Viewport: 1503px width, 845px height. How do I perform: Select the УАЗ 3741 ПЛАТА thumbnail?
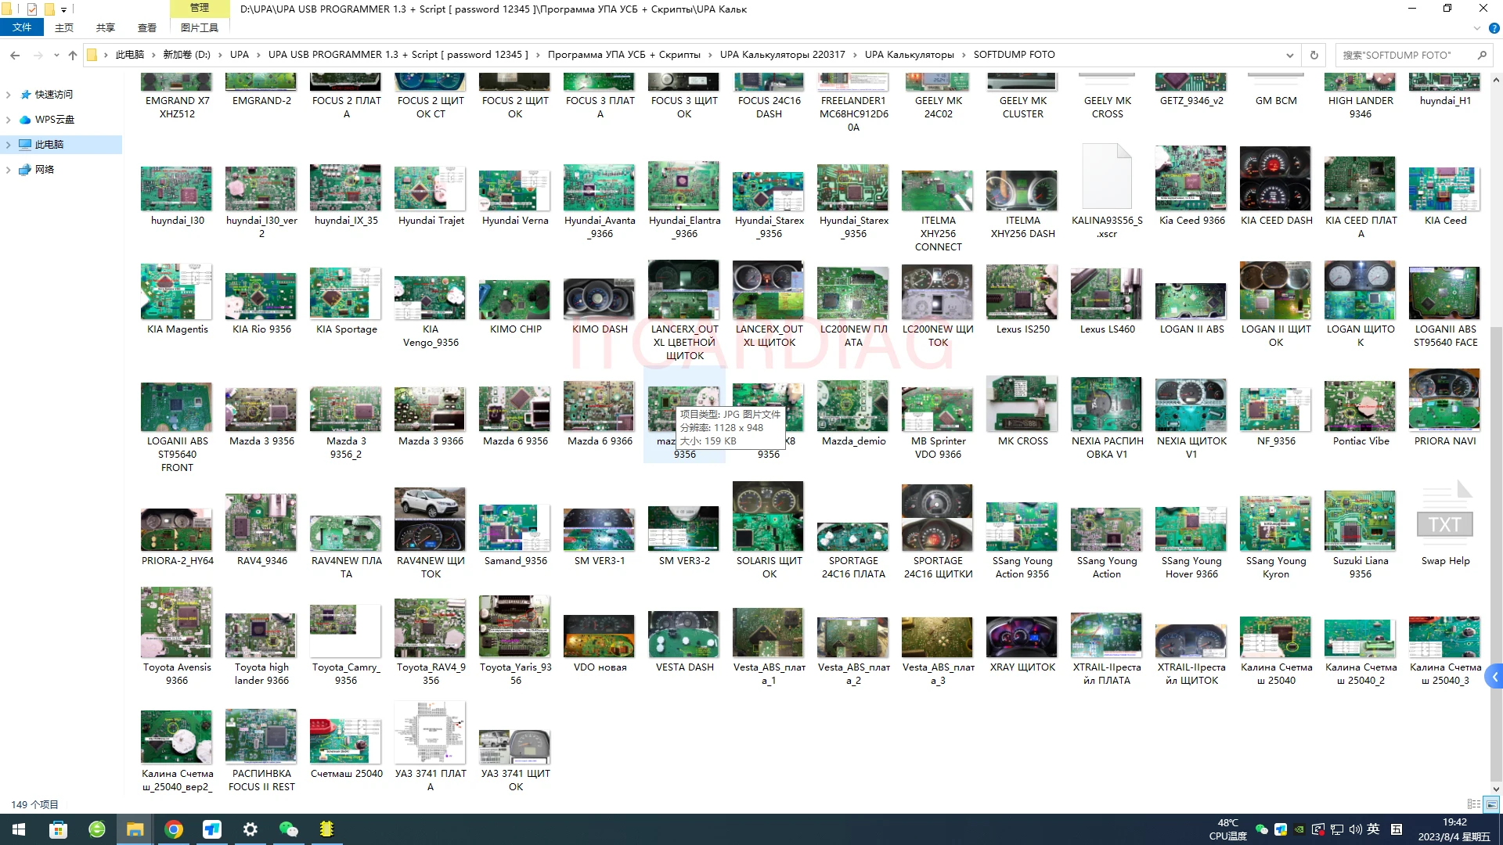430,732
